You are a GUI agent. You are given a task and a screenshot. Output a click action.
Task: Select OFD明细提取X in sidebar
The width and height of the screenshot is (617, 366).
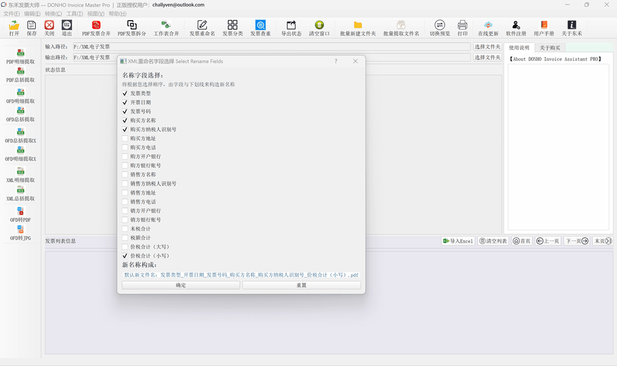coord(21,154)
